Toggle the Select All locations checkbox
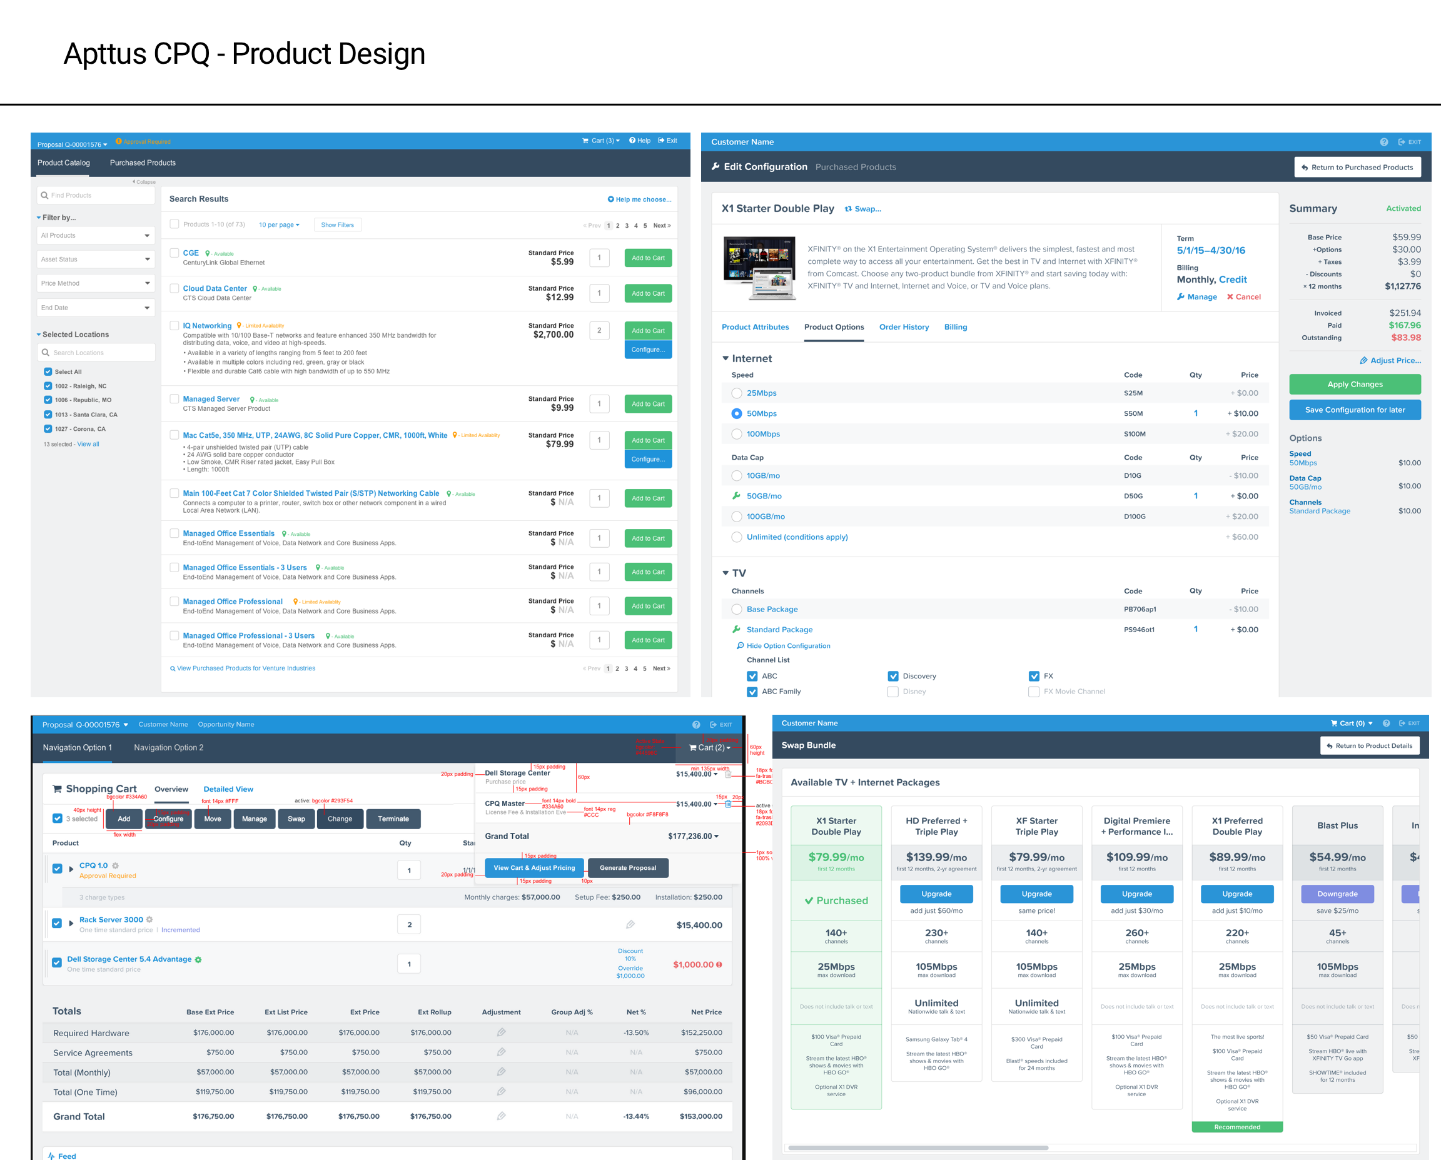Screen dimensions: 1441x1160 pos(48,372)
